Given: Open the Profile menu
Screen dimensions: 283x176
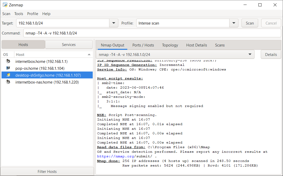Looking at the screenshot, I should pos(33,14).
